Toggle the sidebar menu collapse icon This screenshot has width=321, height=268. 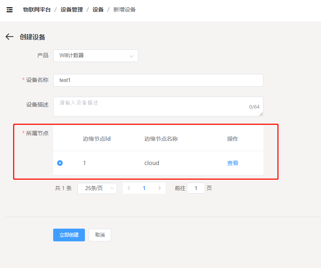click(10, 10)
